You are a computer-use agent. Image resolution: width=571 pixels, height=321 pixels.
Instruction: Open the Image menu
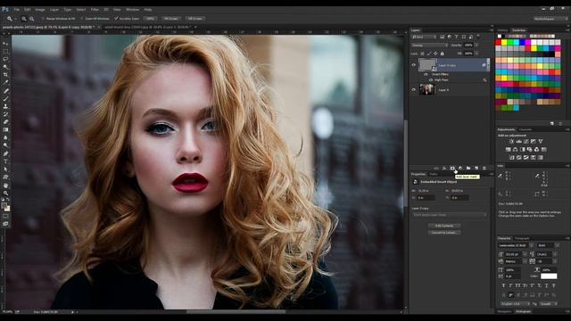click(x=40, y=10)
